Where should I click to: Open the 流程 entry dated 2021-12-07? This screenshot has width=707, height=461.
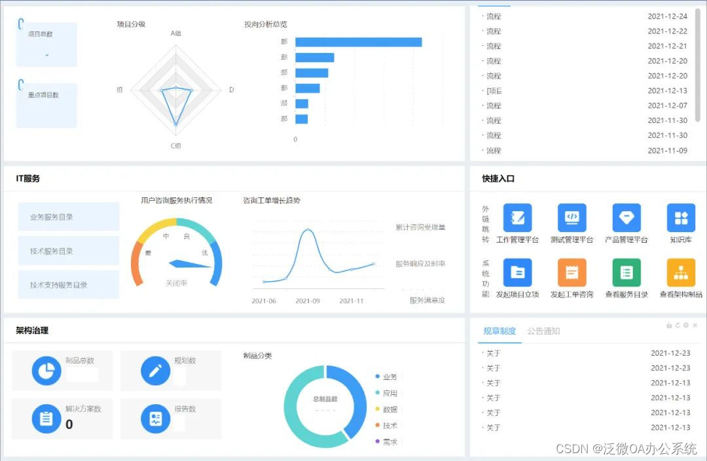point(585,105)
